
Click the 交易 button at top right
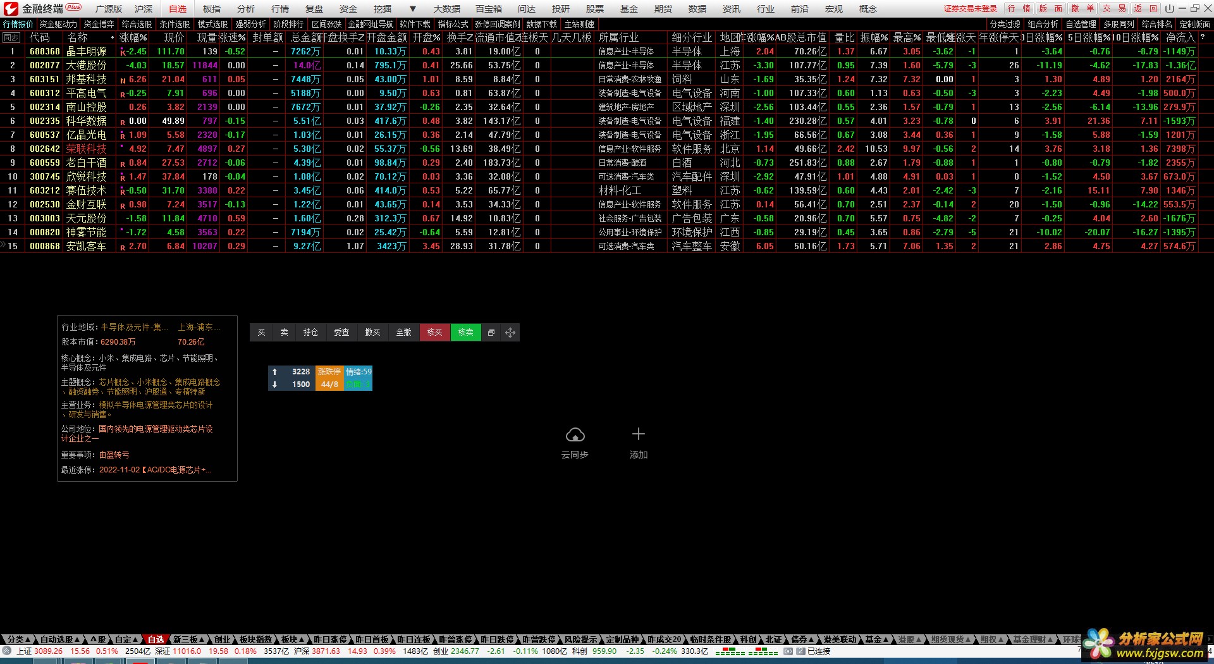1114,9
